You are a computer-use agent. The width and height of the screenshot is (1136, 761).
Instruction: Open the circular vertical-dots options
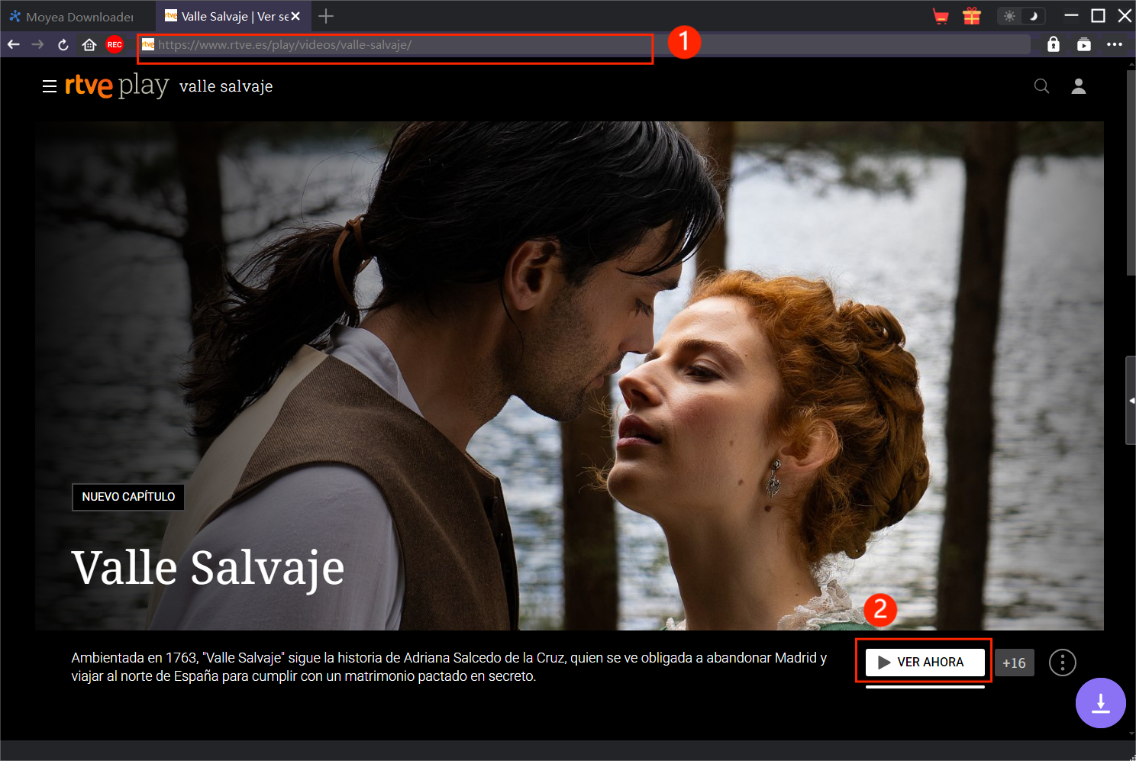tap(1062, 663)
